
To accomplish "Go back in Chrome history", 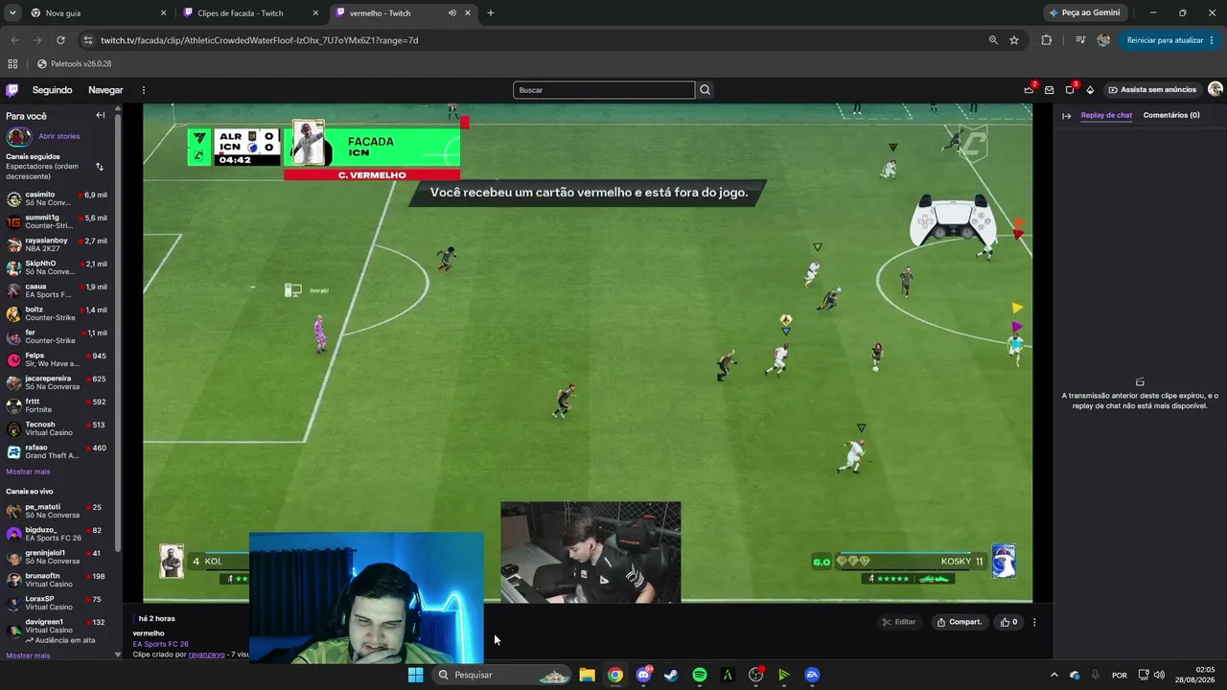I will [x=14, y=40].
